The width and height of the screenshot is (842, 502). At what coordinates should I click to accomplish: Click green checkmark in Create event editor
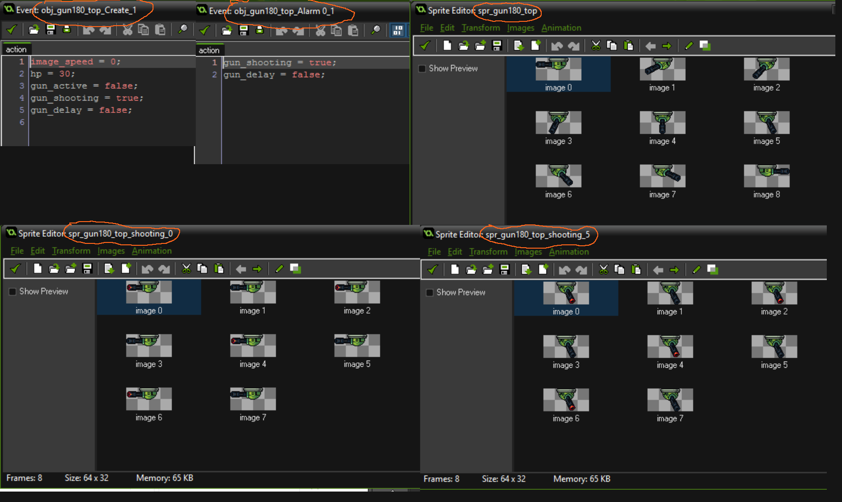click(11, 30)
